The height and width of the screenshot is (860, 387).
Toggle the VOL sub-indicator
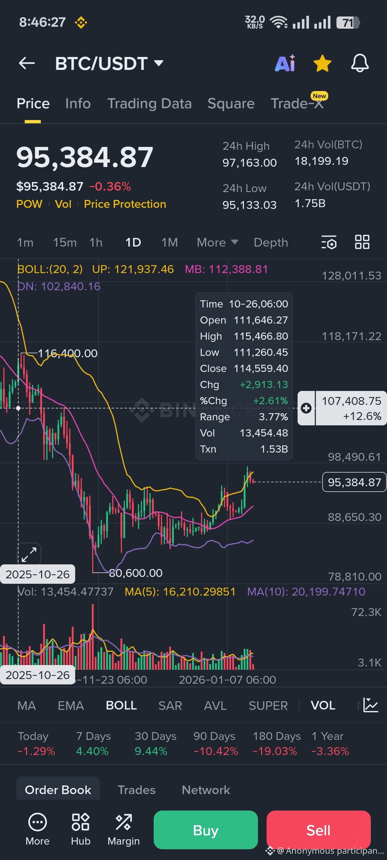[x=323, y=706]
